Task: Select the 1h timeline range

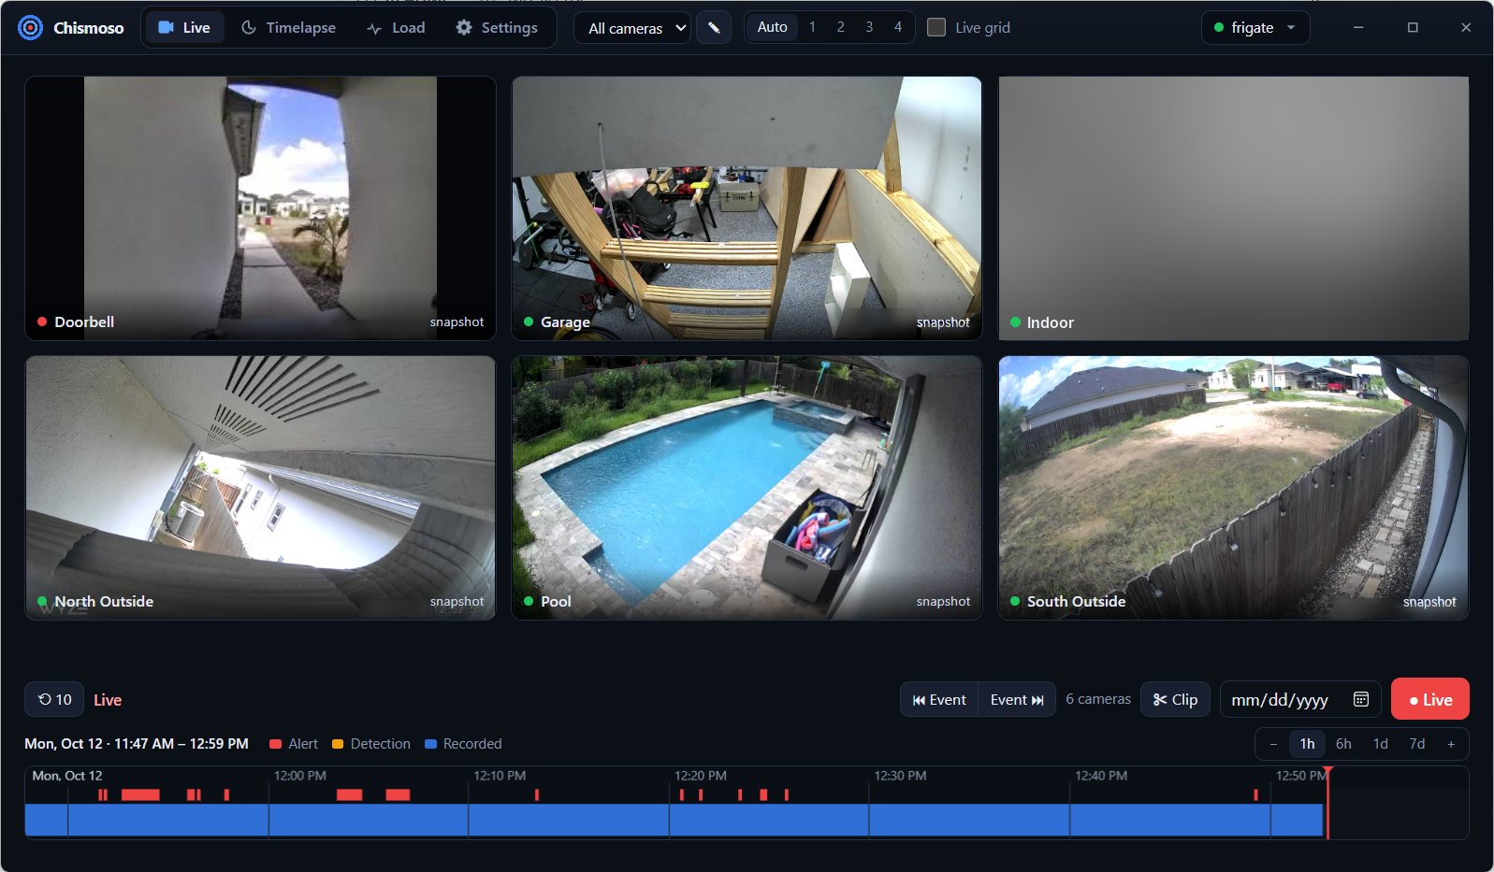Action: pyautogui.click(x=1307, y=744)
